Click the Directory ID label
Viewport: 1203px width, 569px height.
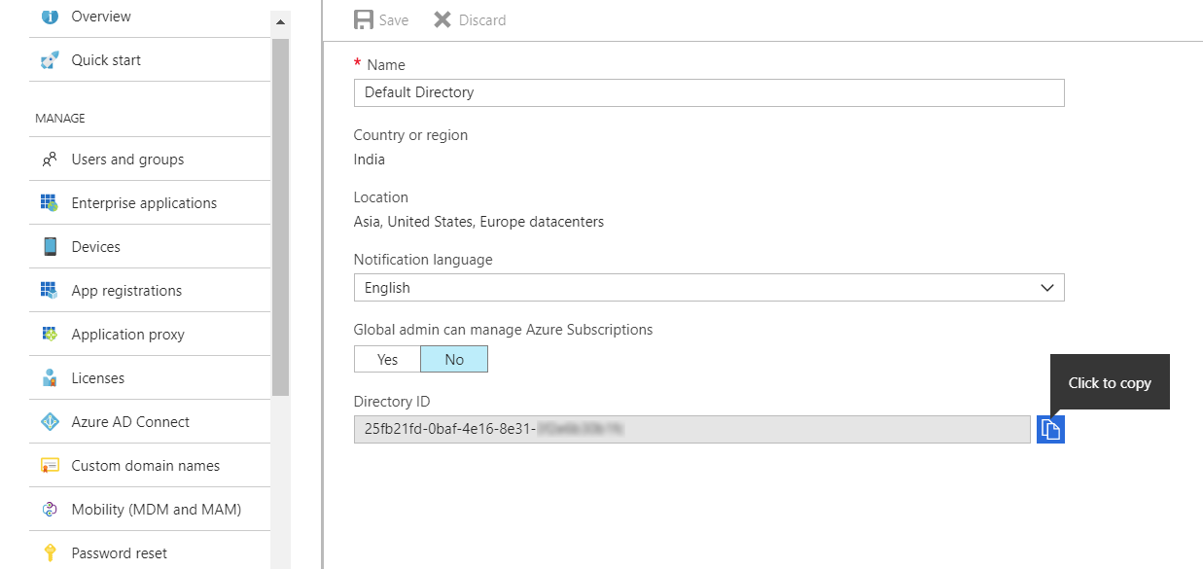[x=392, y=402]
